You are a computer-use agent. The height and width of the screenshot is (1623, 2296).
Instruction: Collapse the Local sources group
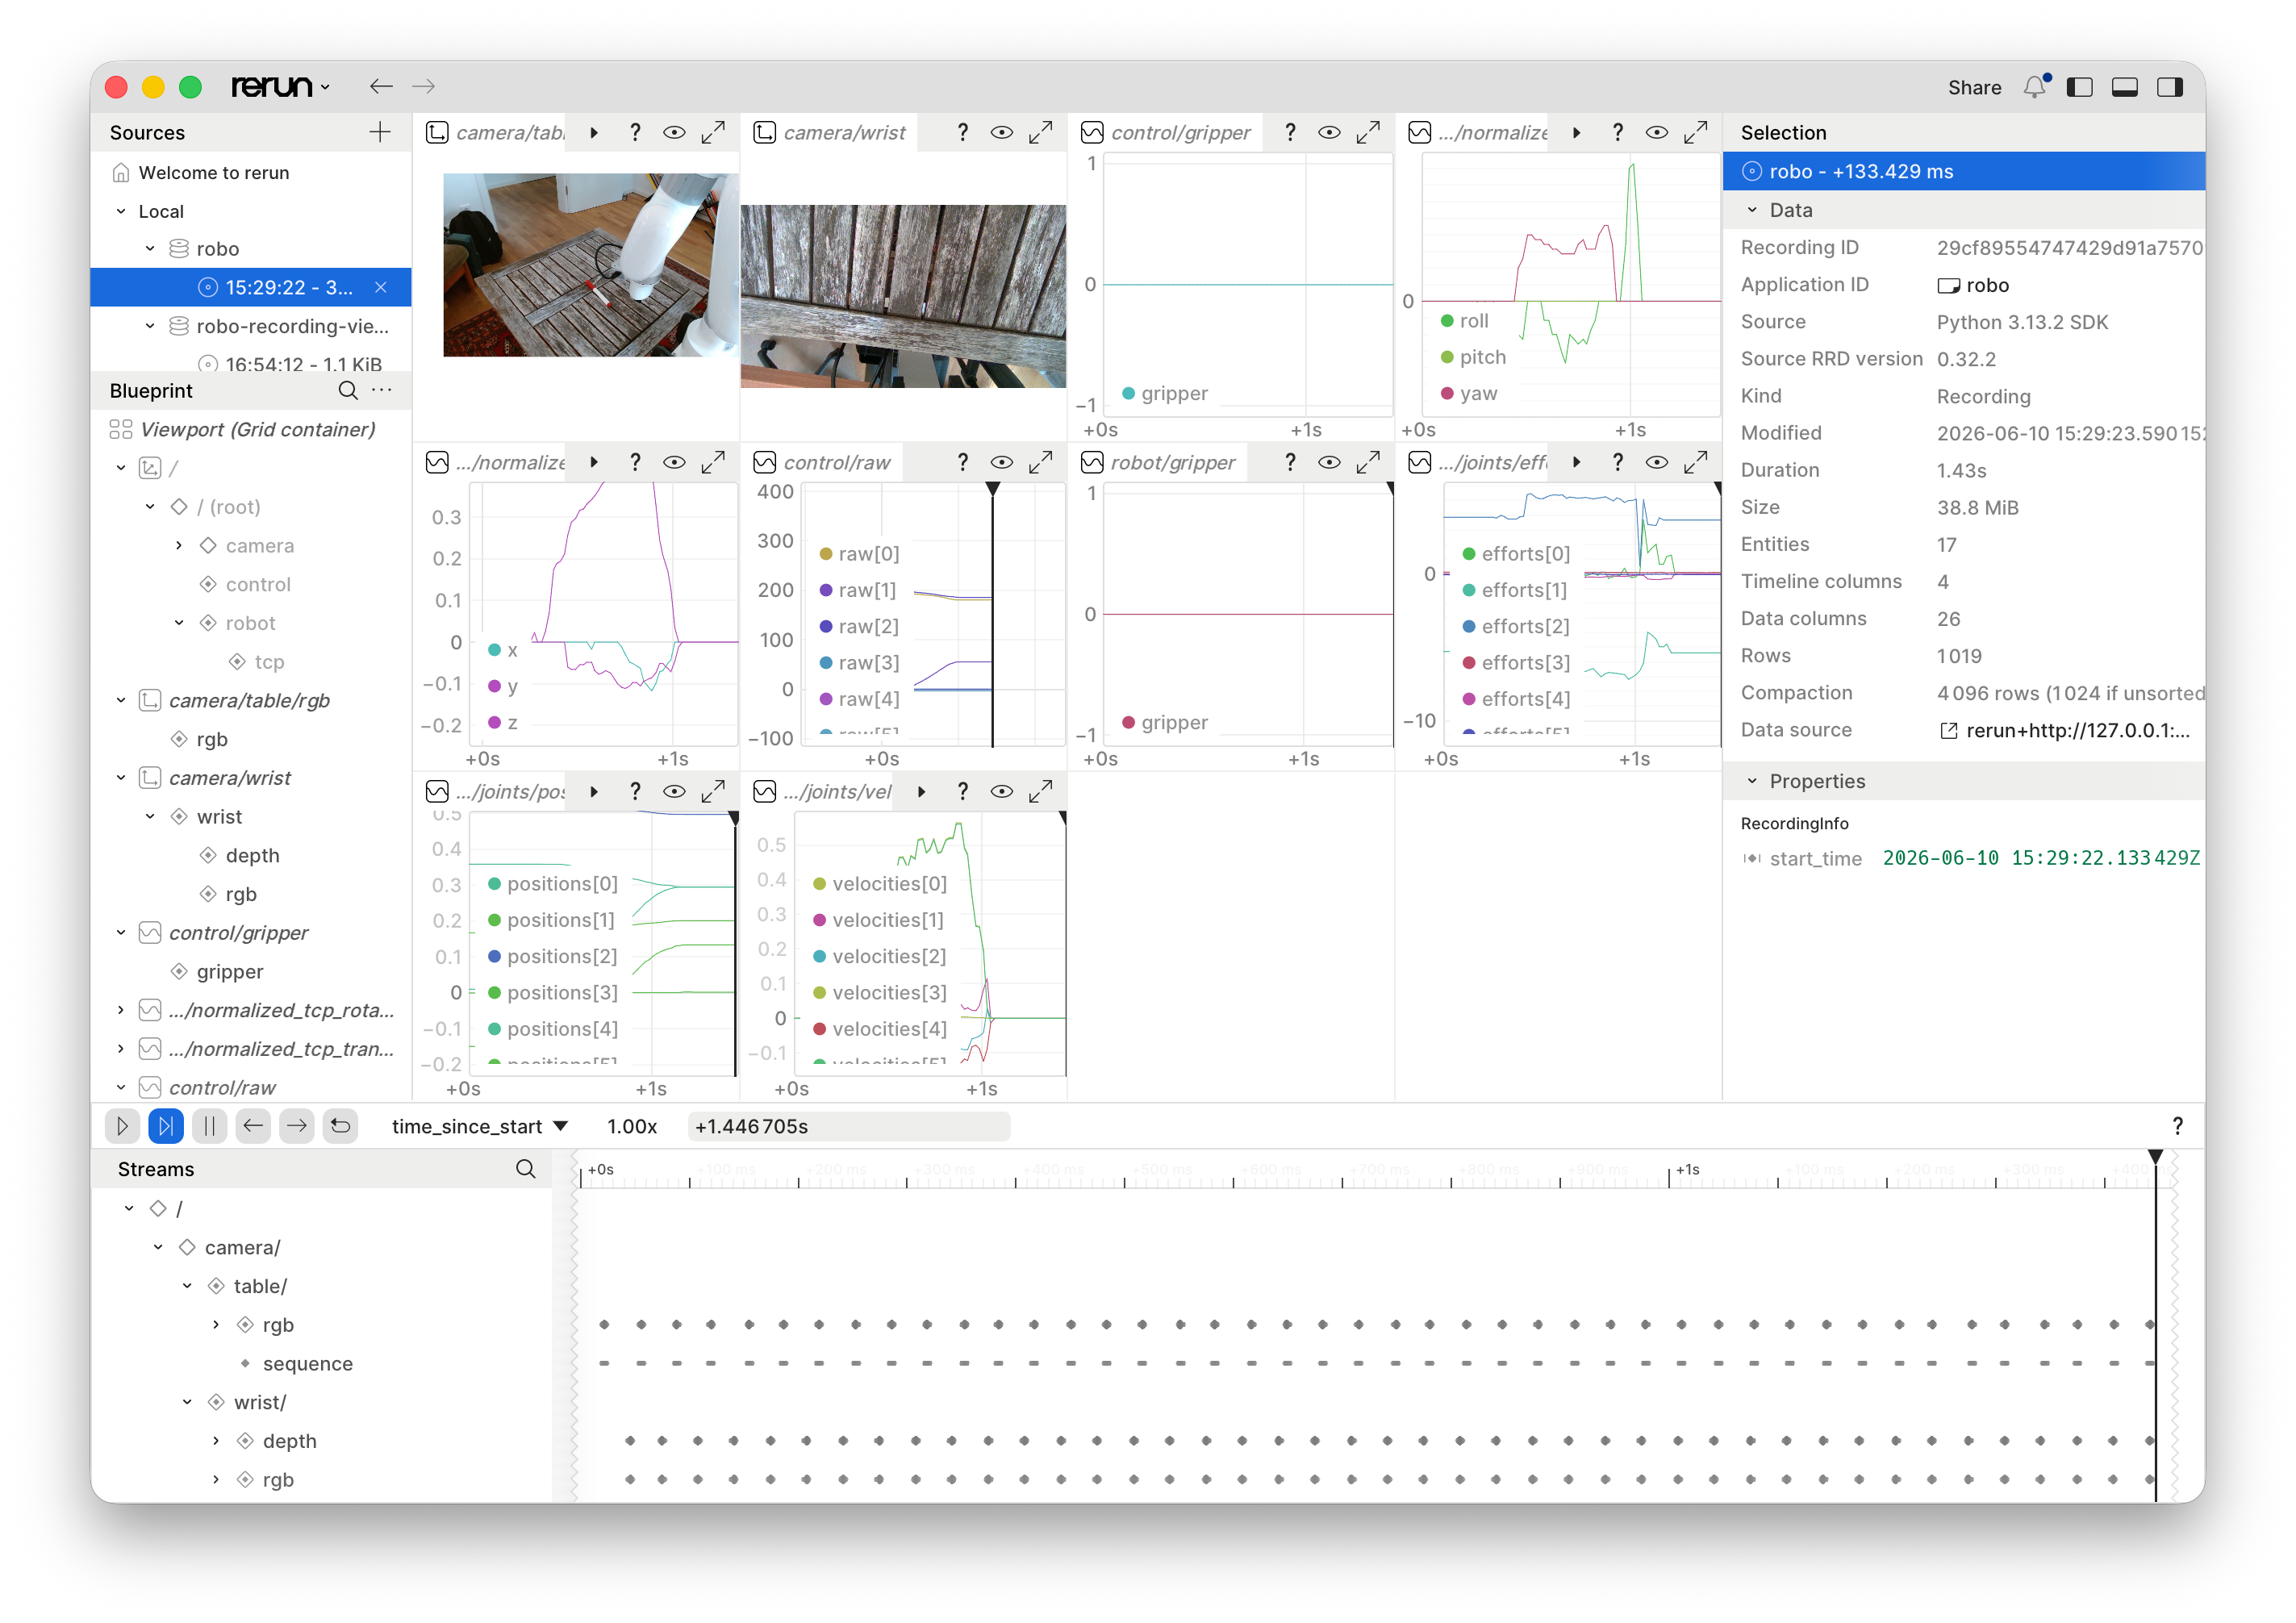(121, 211)
